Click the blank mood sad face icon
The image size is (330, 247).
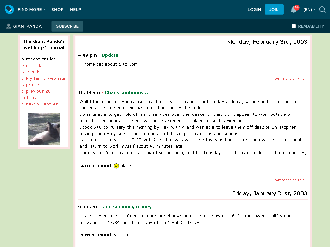116,166
